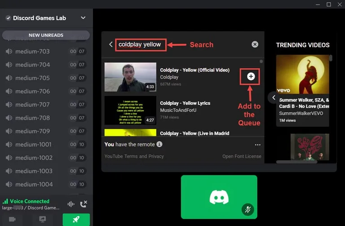Click the verified badge beside Discord Games Lab
Viewport: 345px width, 226px height.
8,18
